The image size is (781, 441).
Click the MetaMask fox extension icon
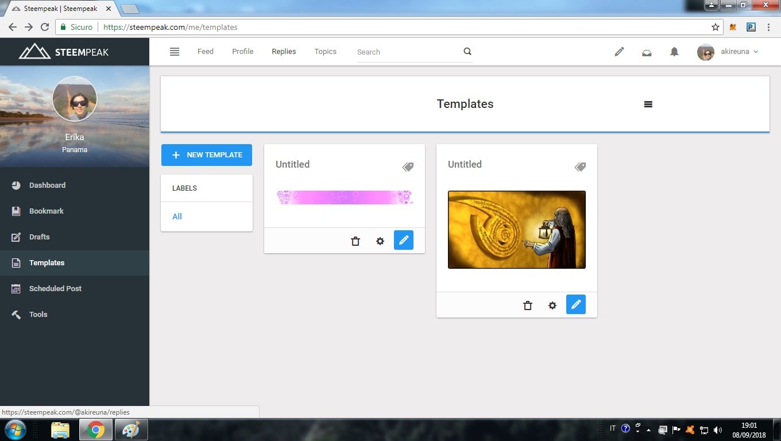coord(733,27)
